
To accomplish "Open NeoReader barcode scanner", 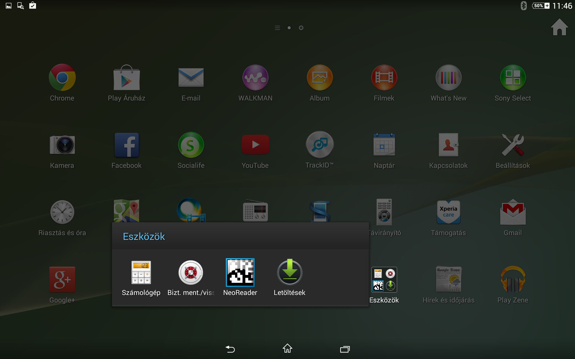I will (x=240, y=273).
